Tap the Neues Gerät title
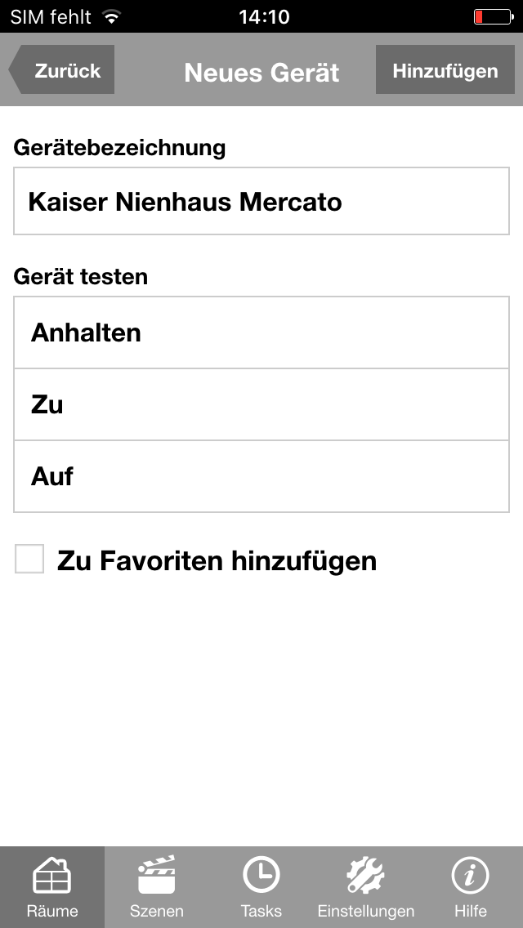This screenshot has height=928, width=523. 261,72
